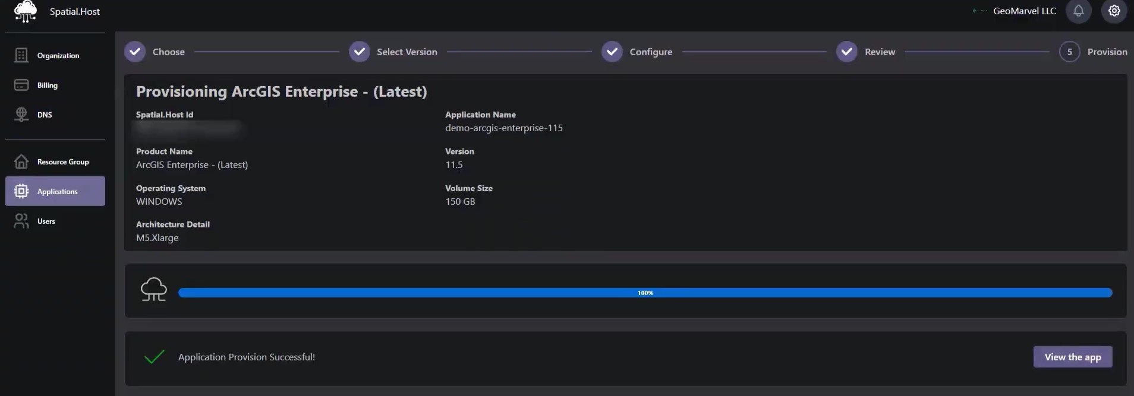Click the Users people icon
The height and width of the screenshot is (396, 1134).
point(21,221)
